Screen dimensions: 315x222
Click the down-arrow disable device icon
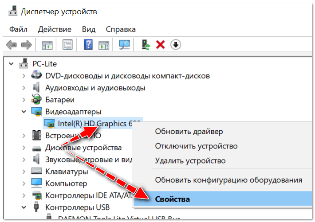(x=176, y=45)
